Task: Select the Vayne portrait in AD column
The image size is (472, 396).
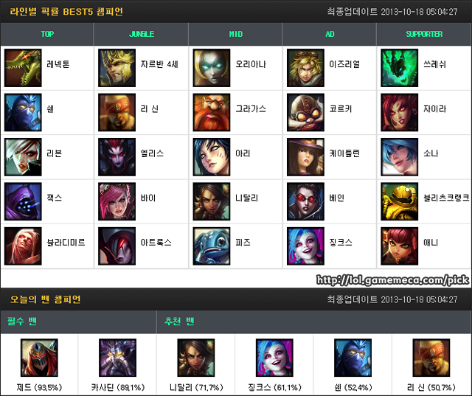Action: click(x=305, y=201)
